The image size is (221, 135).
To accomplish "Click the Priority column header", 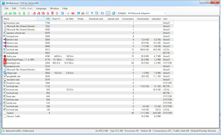I will (80, 19).
